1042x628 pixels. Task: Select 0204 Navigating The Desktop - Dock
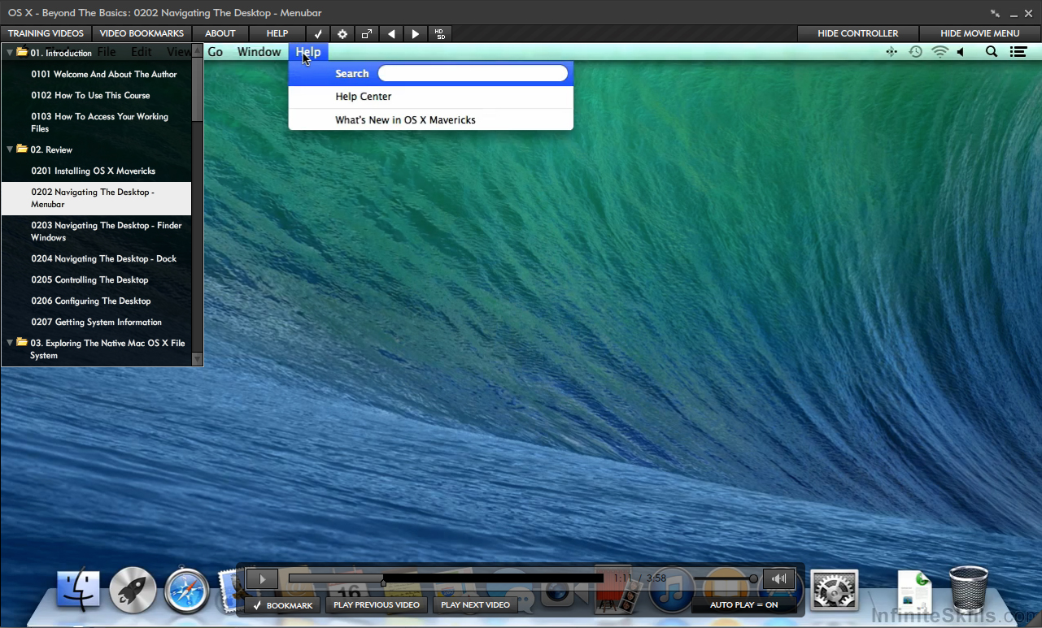click(x=96, y=258)
